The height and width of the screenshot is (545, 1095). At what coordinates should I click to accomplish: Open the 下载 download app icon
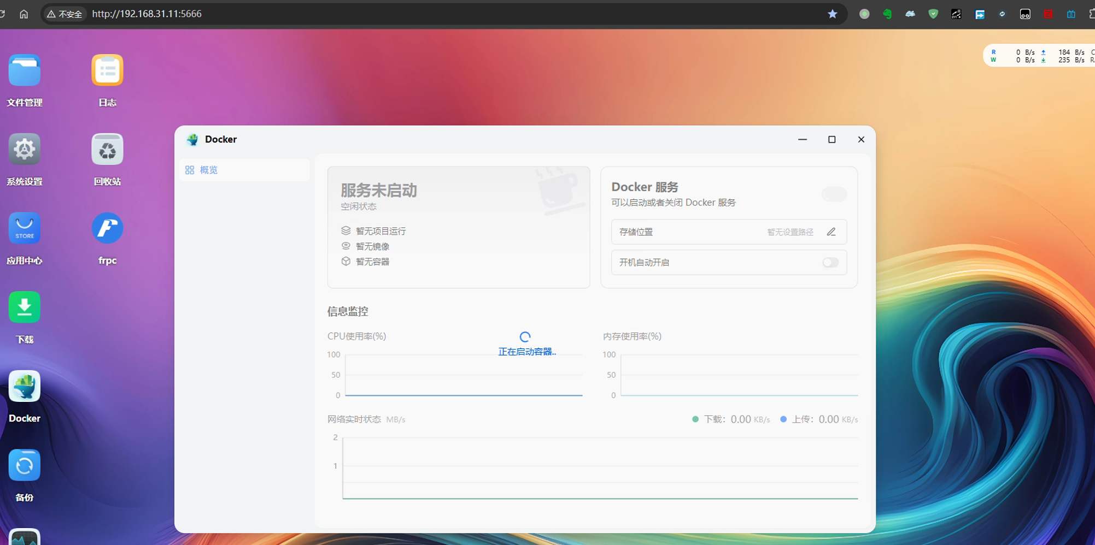pyautogui.click(x=25, y=307)
